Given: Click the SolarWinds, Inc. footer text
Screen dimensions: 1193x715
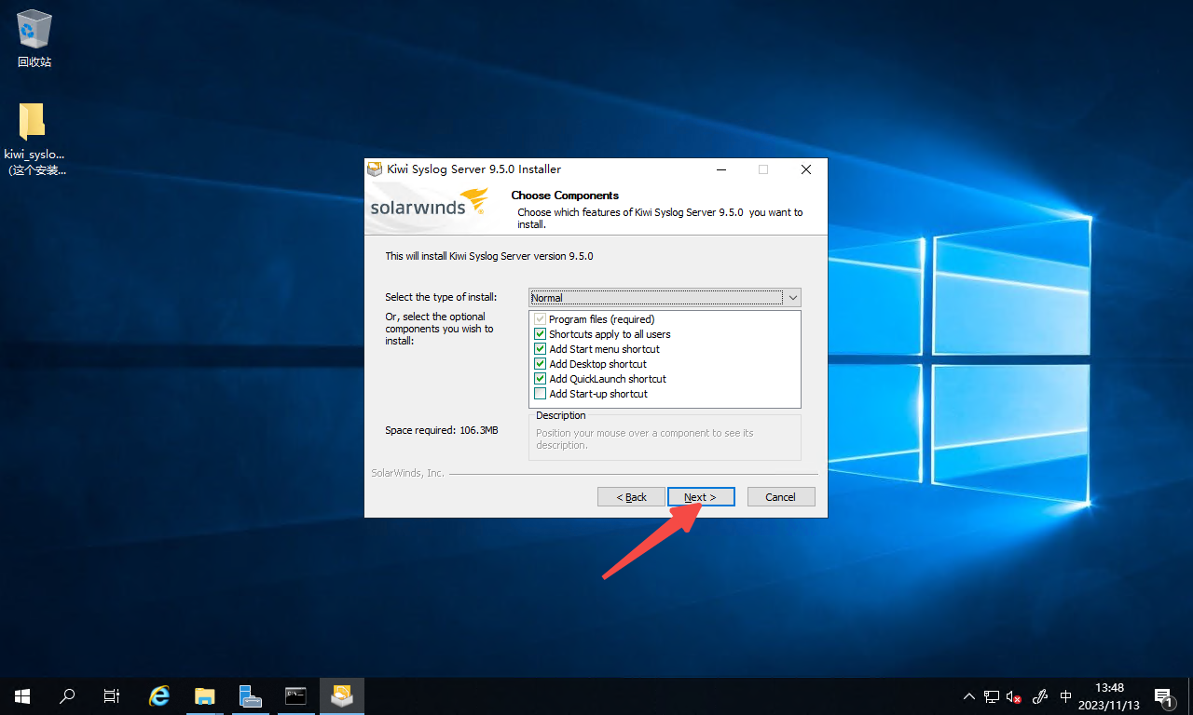Looking at the screenshot, I should (407, 473).
